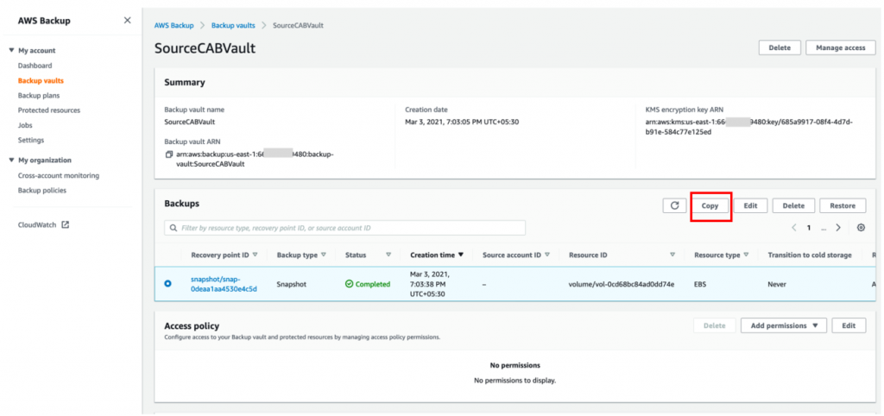The width and height of the screenshot is (884, 416).
Task: Open Settings in the sidebar
Action: [x=31, y=140]
